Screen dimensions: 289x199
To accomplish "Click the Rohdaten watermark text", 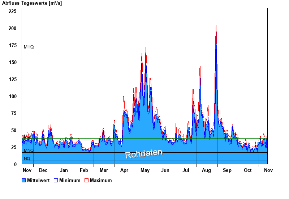I will click(x=144, y=153).
